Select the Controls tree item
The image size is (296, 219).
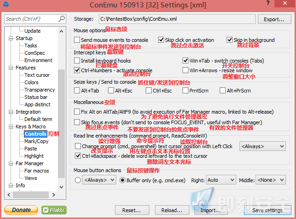(x=35, y=134)
